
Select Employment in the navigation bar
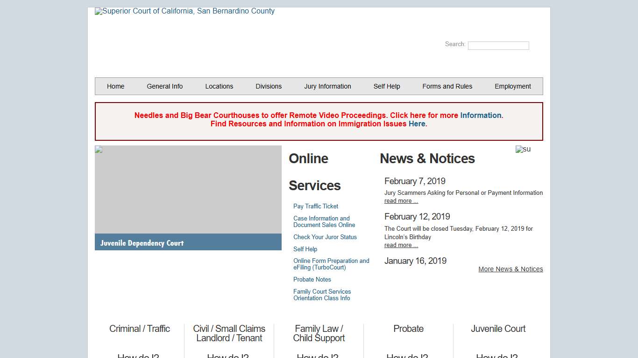click(512, 86)
